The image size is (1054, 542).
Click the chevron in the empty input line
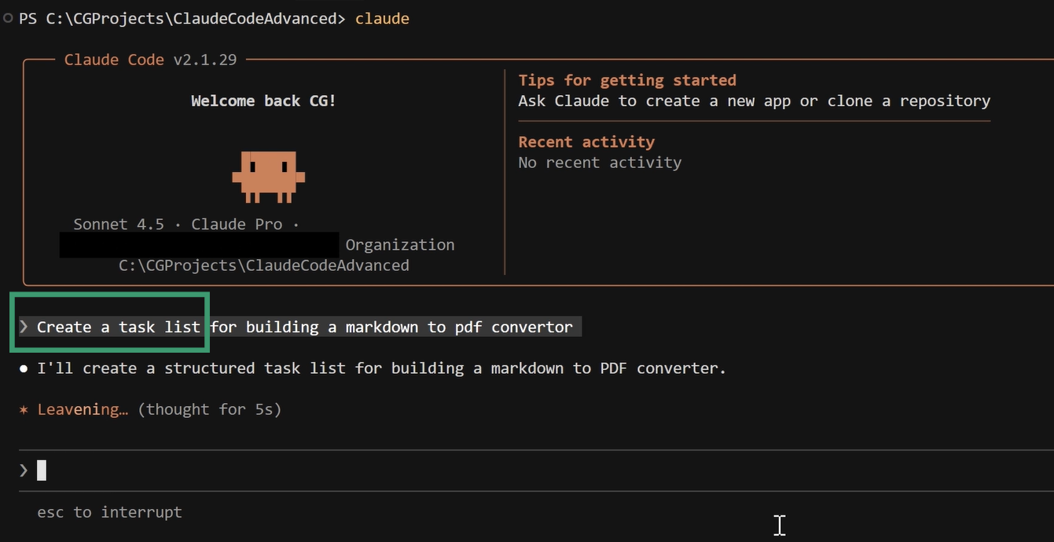[24, 471]
